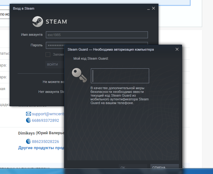Close the Steam Guard dialog
213x174 pixels.
click(177, 49)
